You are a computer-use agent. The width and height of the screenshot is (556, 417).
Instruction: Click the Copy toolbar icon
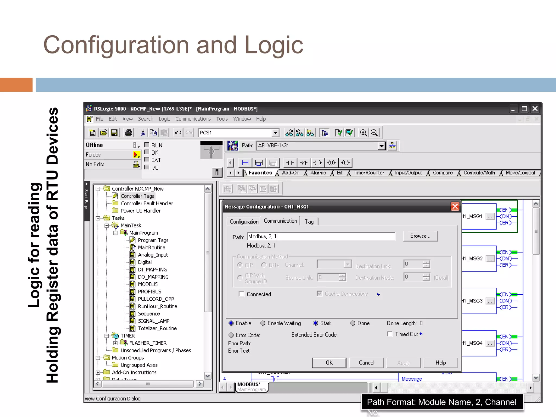click(153, 133)
